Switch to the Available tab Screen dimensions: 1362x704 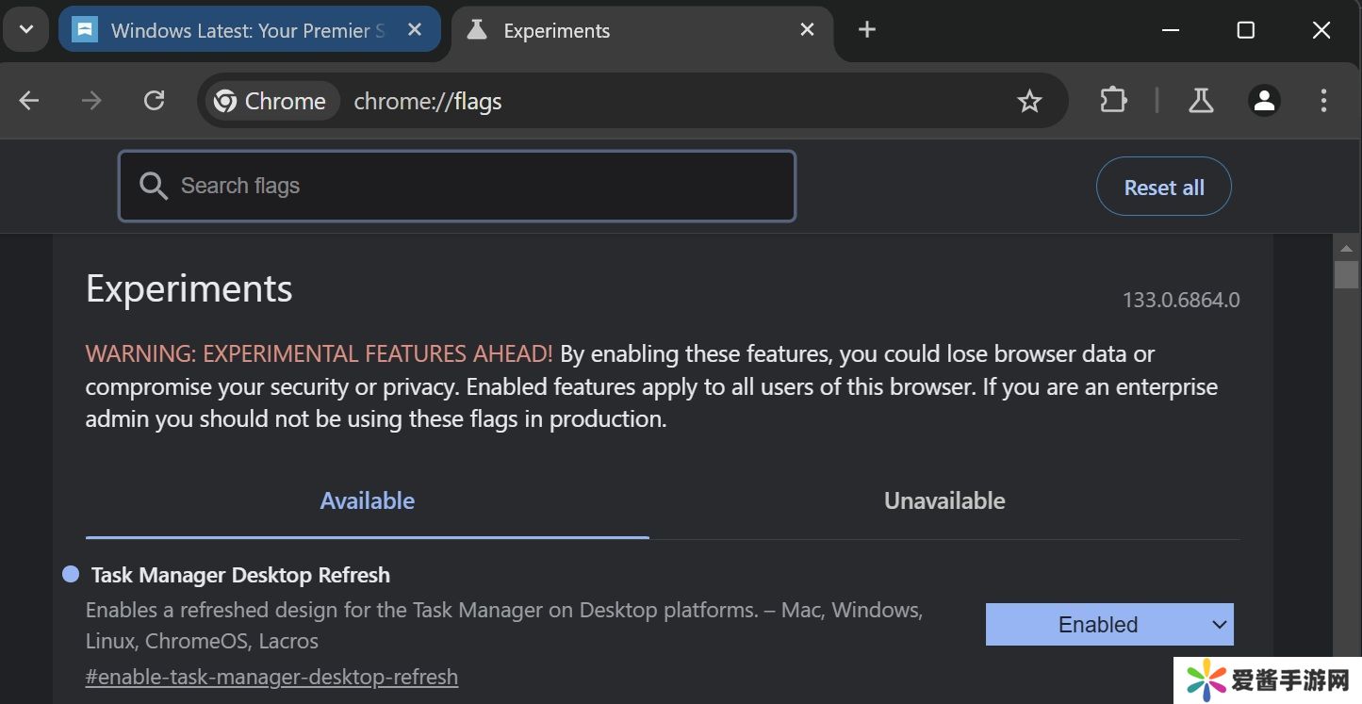coord(367,500)
